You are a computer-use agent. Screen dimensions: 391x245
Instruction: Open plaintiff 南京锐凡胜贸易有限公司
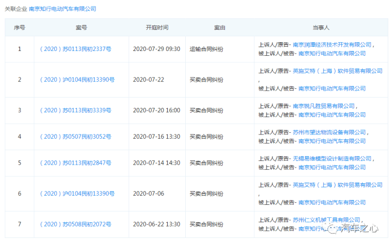click(x=324, y=106)
